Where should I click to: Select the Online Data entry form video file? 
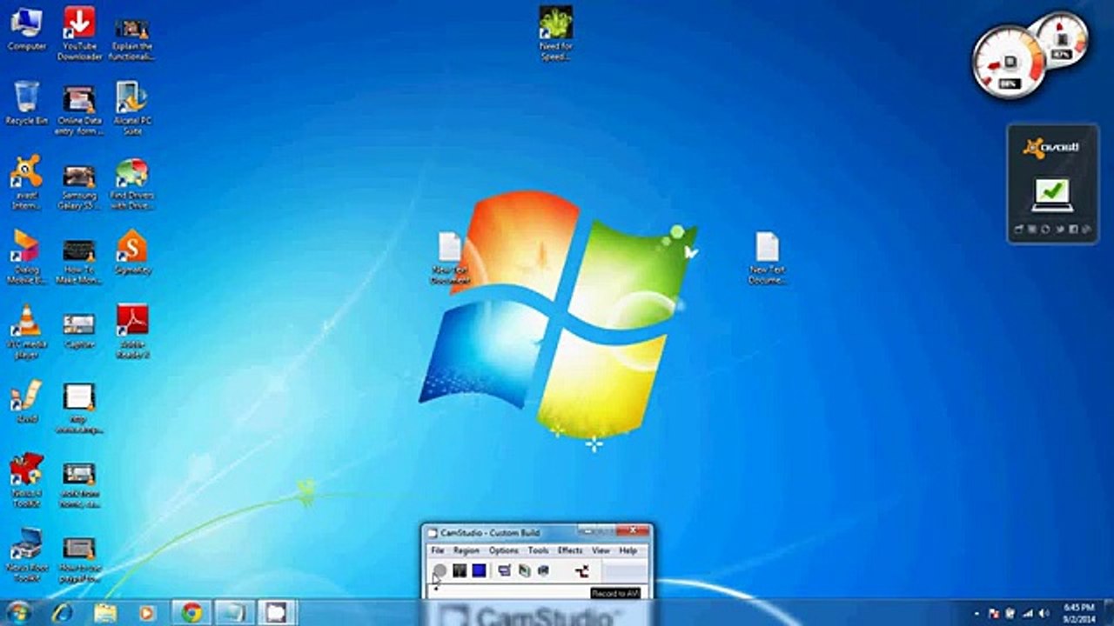79,109
